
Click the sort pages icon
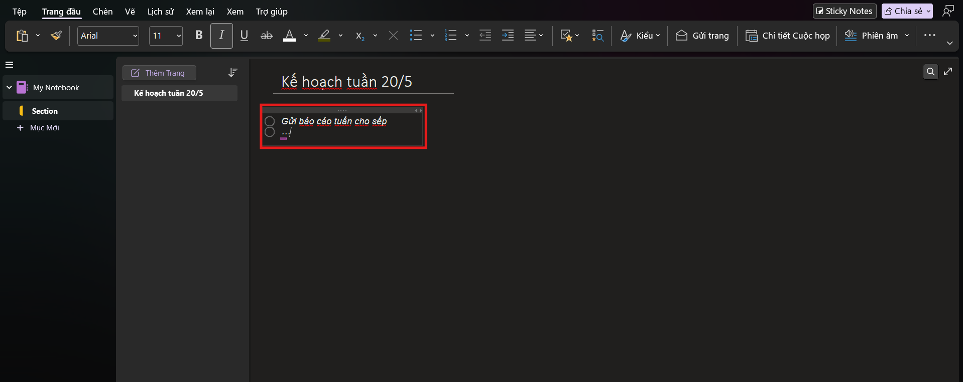tap(232, 73)
